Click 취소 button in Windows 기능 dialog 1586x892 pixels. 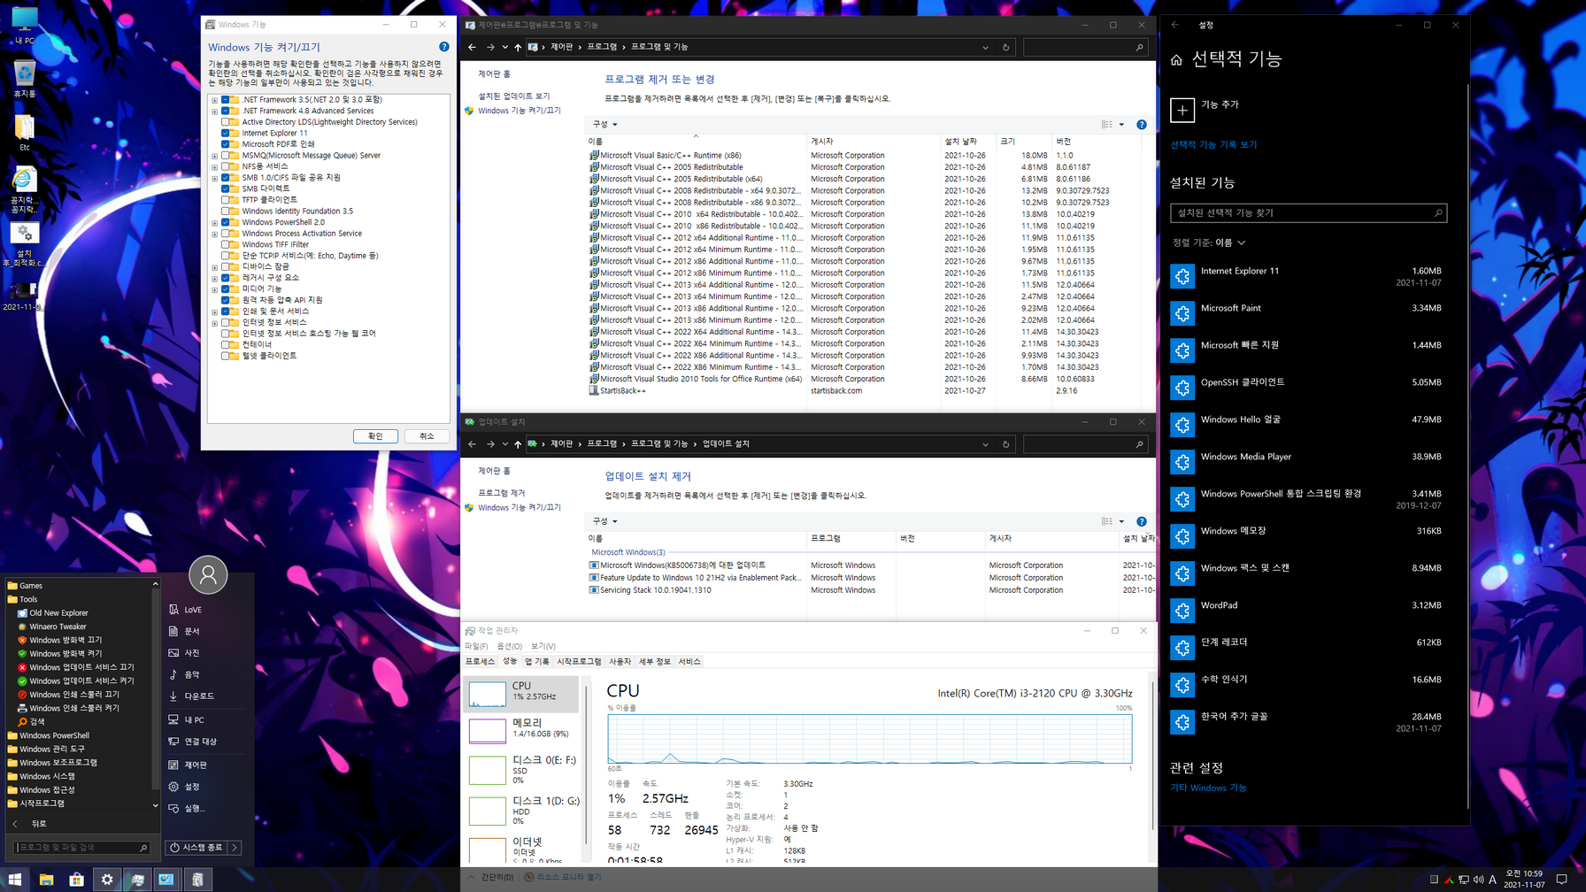point(427,436)
